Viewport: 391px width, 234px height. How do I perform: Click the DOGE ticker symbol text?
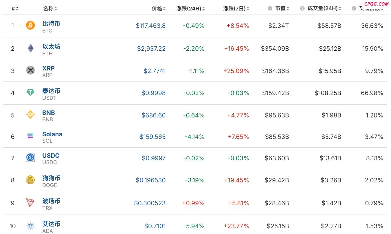pyautogui.click(x=49, y=185)
